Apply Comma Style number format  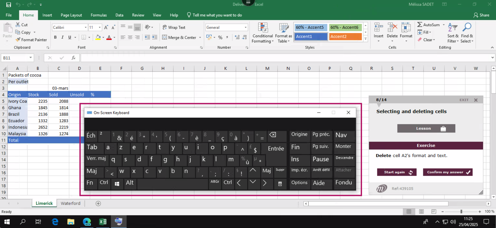227,37
